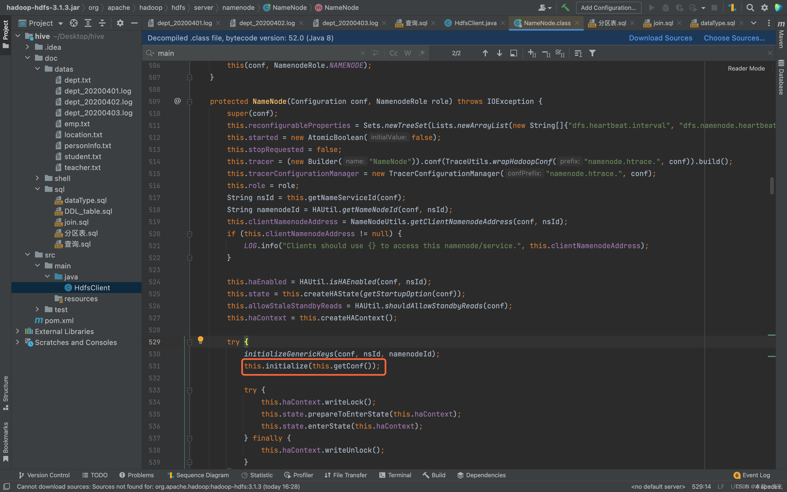
Task: Collapse the hive project root
Action: point(17,36)
